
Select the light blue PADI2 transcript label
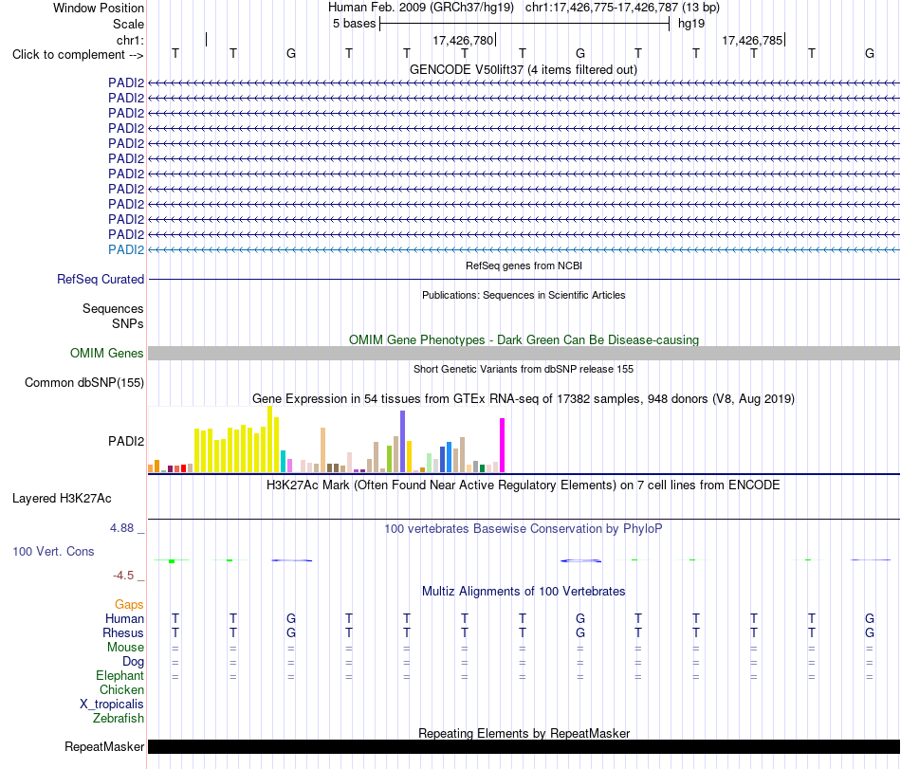coord(126,249)
